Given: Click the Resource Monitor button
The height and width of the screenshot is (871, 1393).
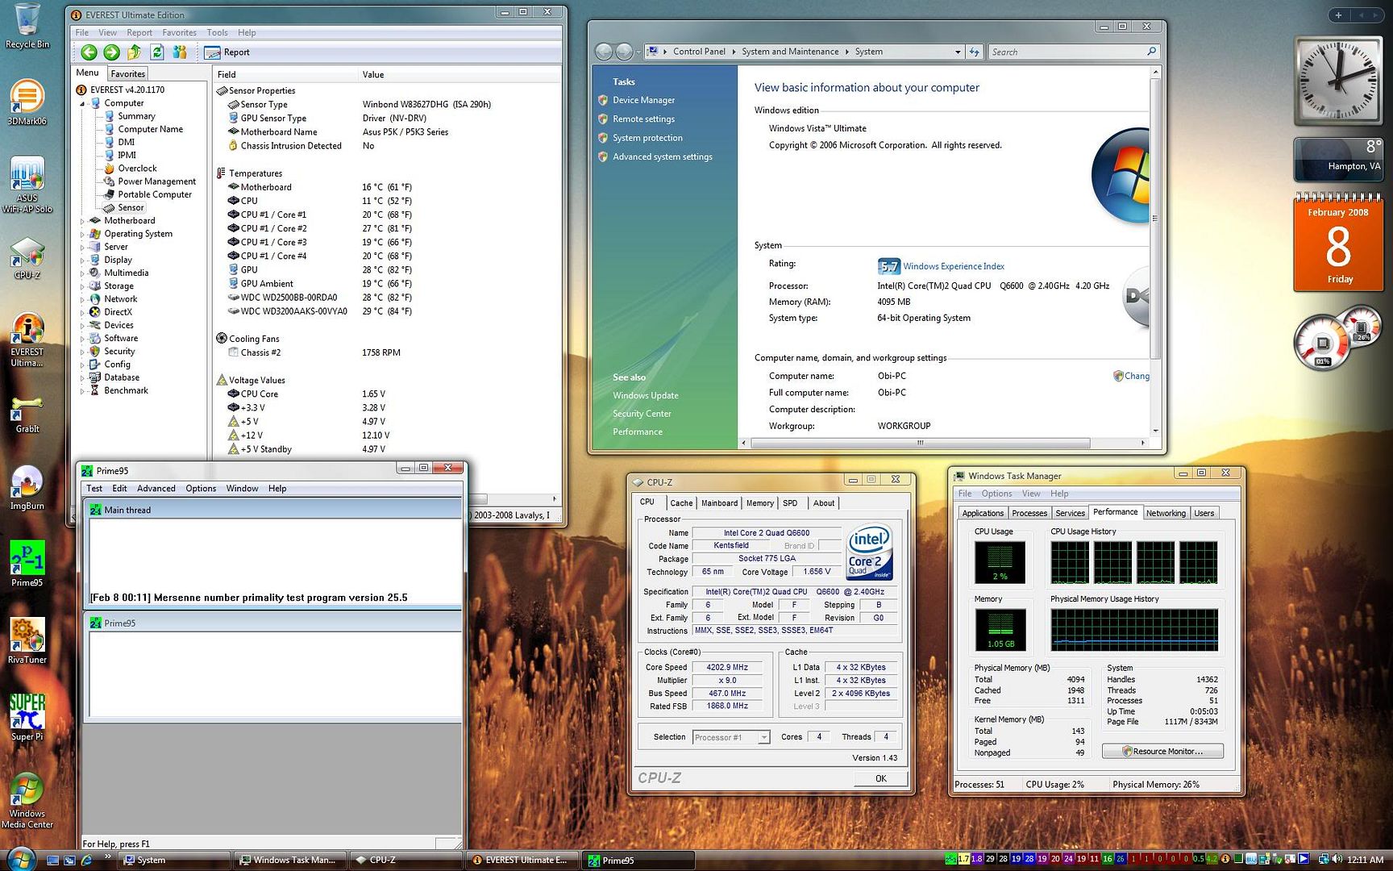Looking at the screenshot, I should 1162,751.
